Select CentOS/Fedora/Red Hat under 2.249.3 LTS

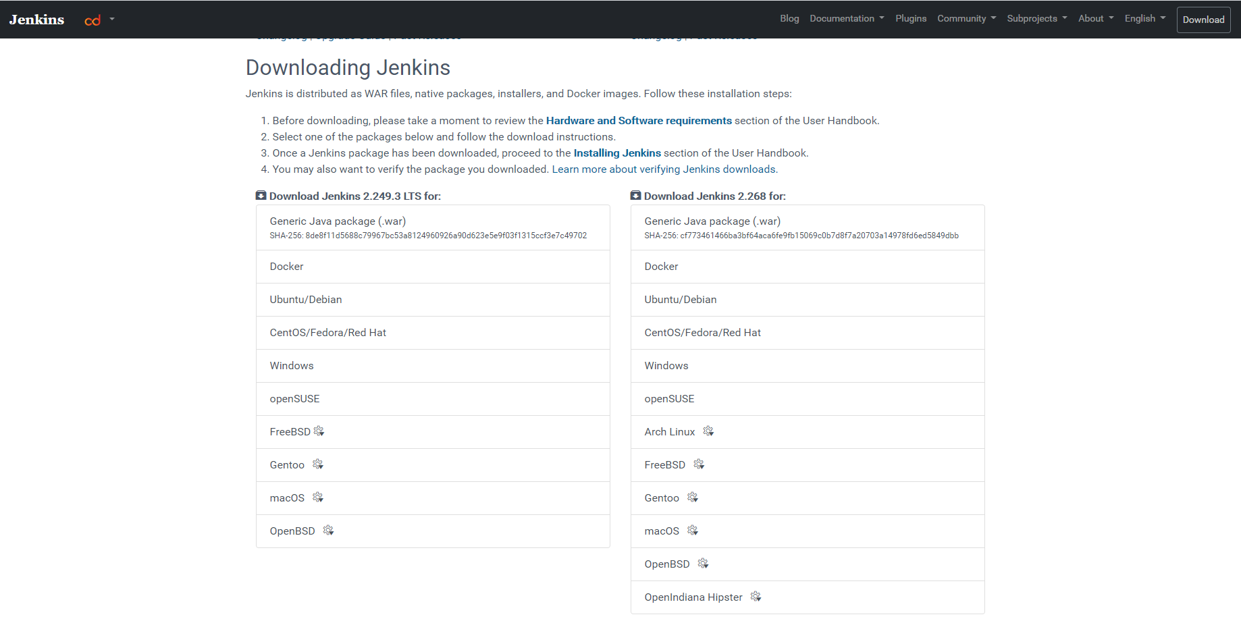[x=433, y=333]
